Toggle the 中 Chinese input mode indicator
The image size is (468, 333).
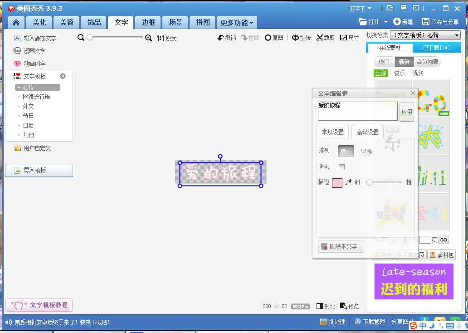coord(423,326)
